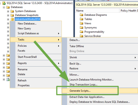This screenshot has width=138, height=105.
Task: Select New Database... from context menu
Action: [36, 23]
